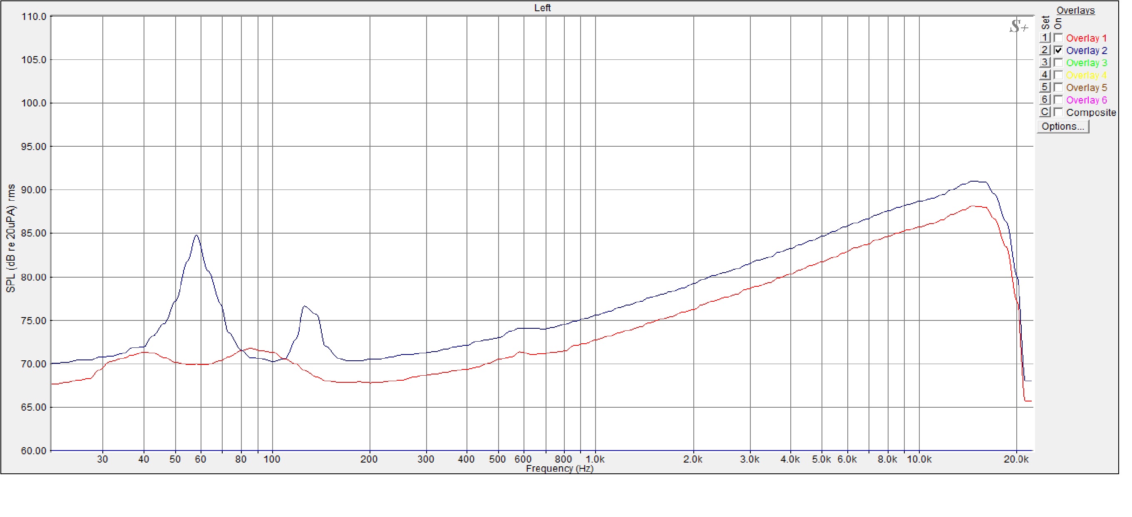
Task: Click the Overlays heading
Action: pyautogui.click(x=1075, y=10)
